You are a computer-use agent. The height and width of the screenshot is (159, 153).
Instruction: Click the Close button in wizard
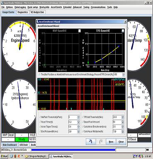tap(121, 142)
